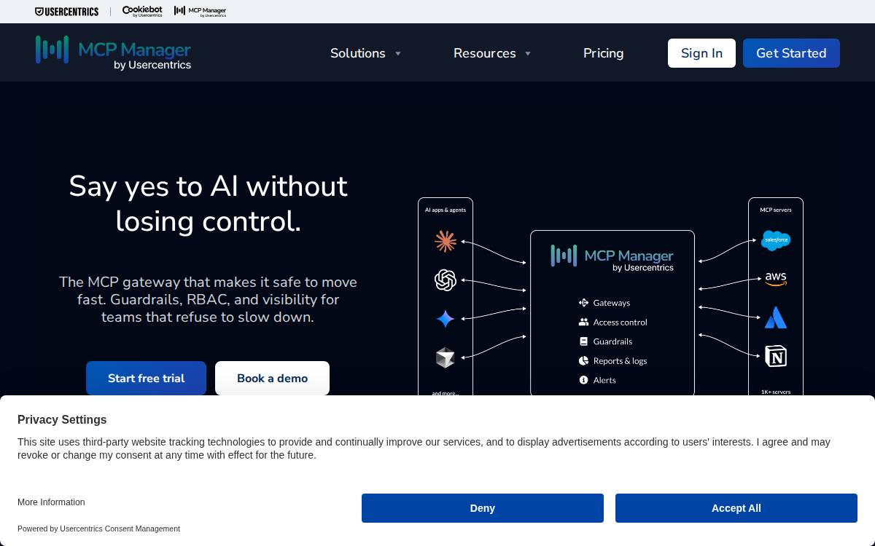Click the Get Started button
This screenshot has height=546, width=875.
click(791, 53)
